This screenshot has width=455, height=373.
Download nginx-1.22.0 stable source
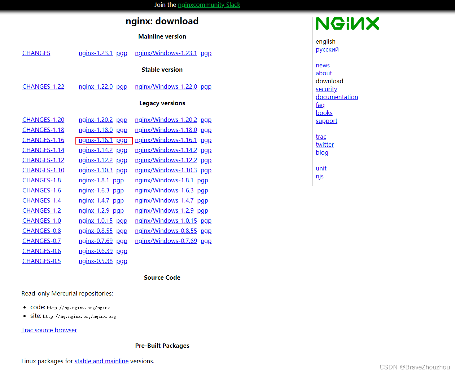[x=96, y=86]
